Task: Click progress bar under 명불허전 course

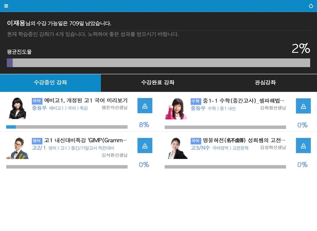Action: click(x=225, y=167)
